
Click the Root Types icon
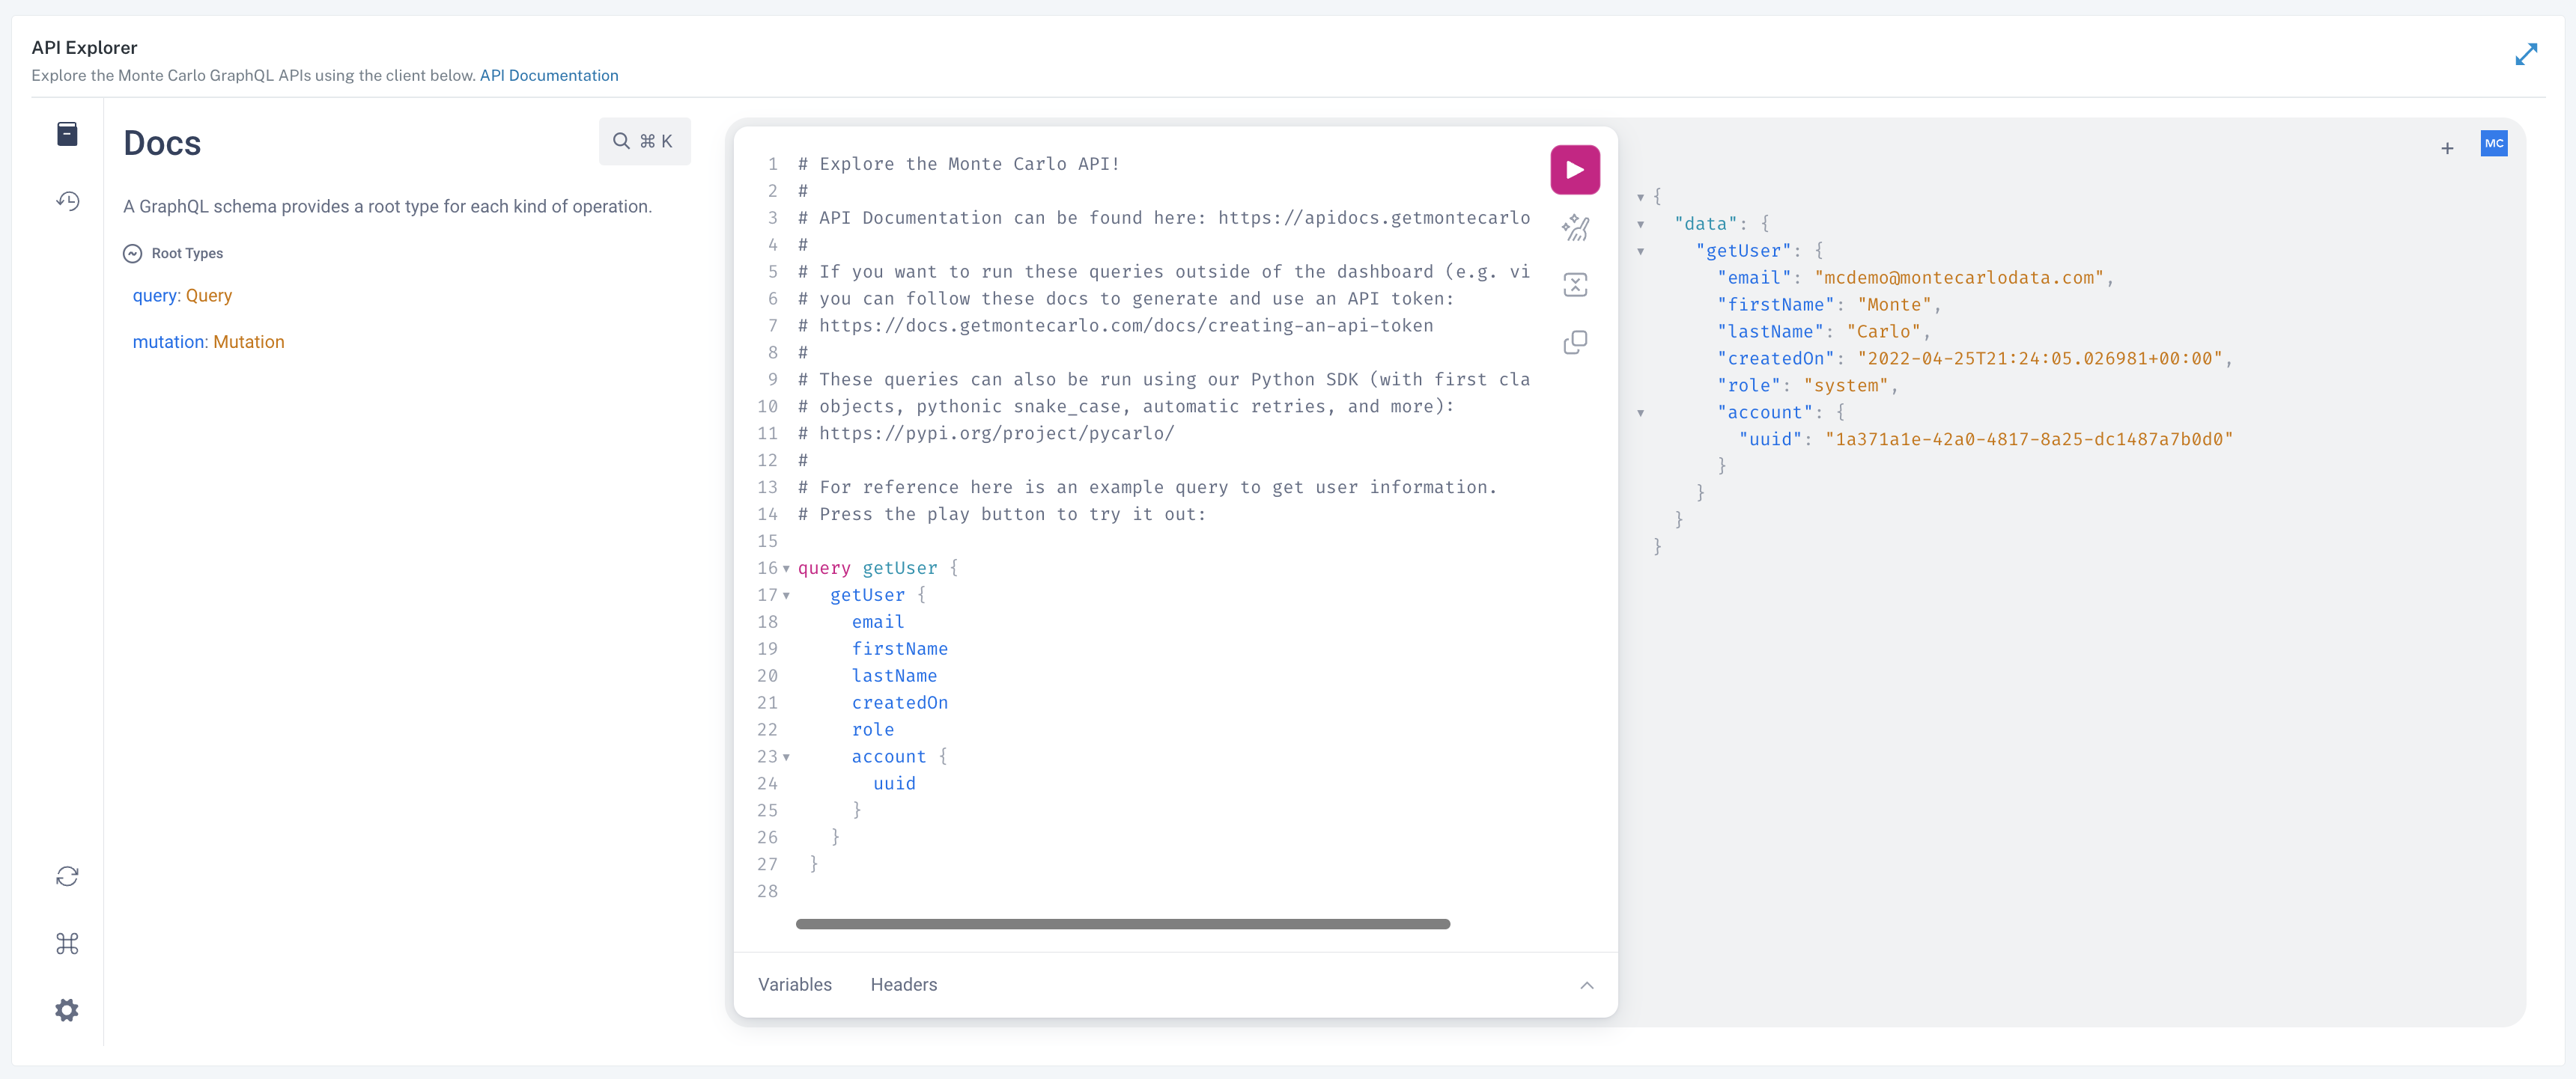[x=132, y=254]
